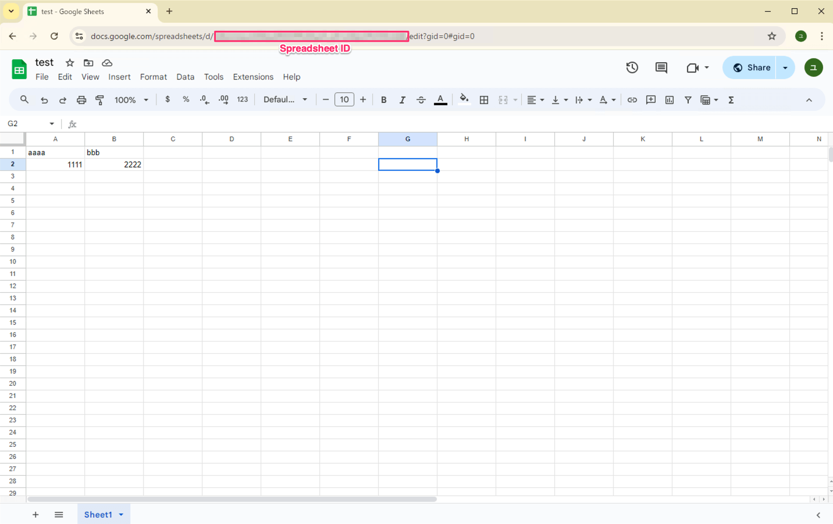Decrease decimal places
Screen dimensions: 833x524
[204, 100]
